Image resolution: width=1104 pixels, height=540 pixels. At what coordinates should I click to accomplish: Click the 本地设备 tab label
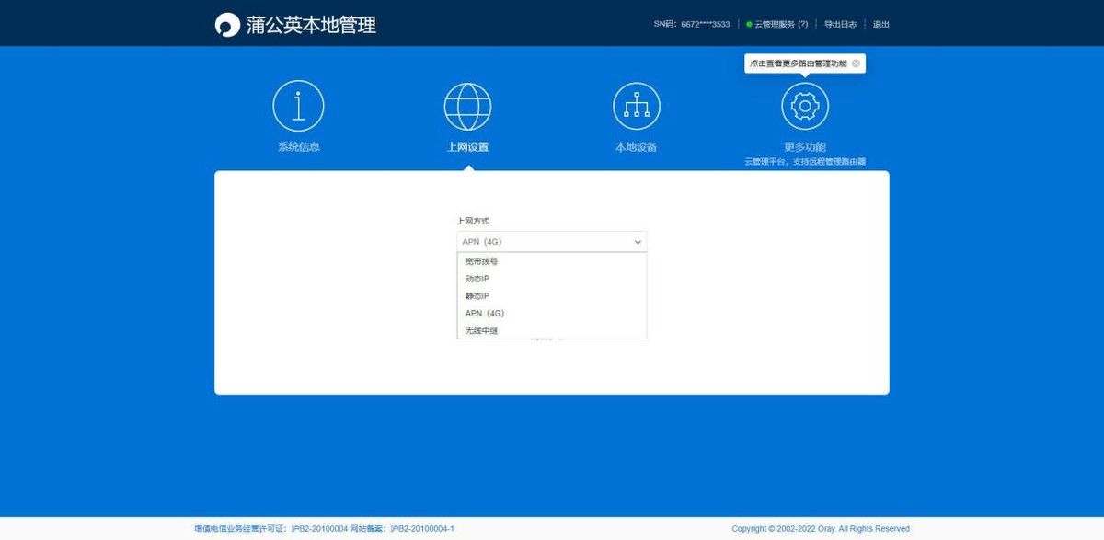pos(637,147)
